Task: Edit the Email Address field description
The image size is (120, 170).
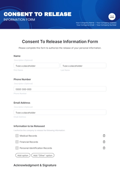Action: click(23, 107)
